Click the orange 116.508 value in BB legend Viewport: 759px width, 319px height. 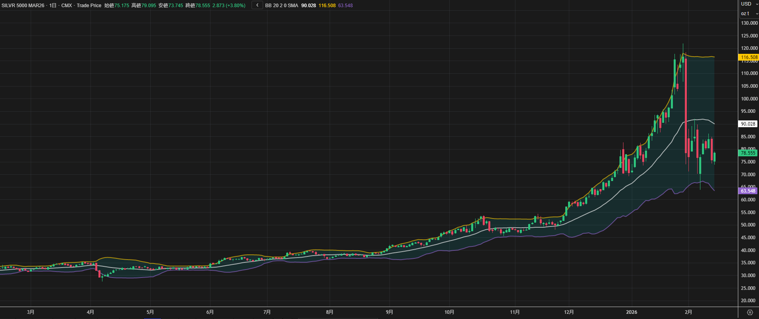327,6
